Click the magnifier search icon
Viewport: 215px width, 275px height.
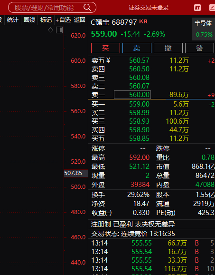point(87,7)
